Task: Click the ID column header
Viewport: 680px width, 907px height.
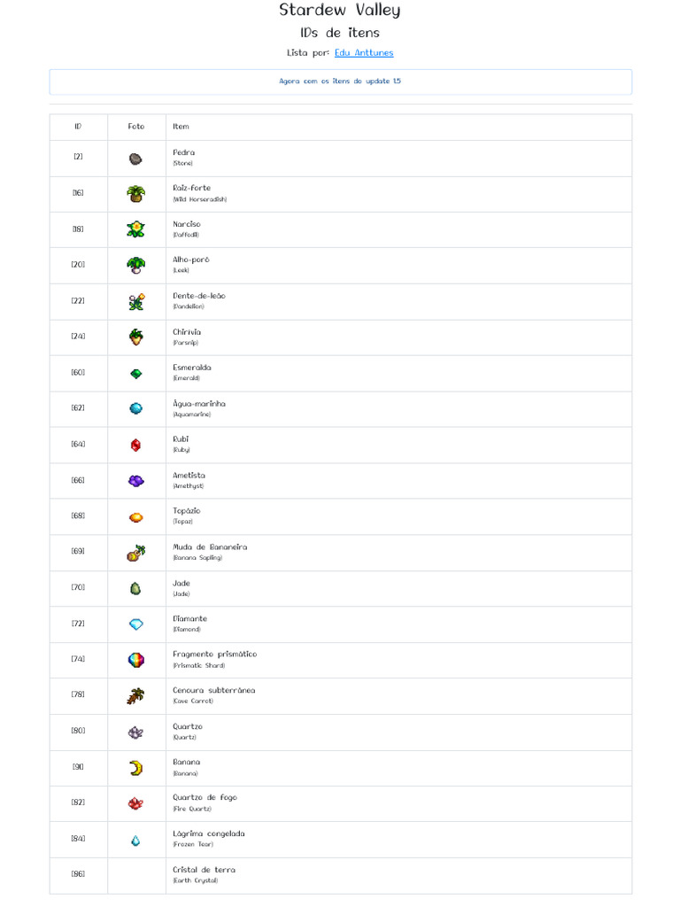Action: coord(78,127)
